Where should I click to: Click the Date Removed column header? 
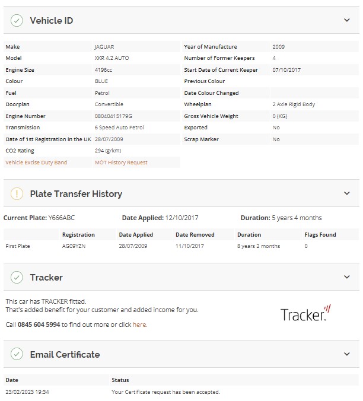coord(195,234)
